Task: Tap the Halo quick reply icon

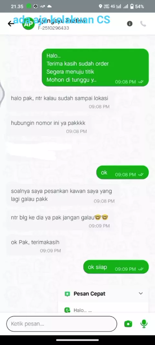Action: [67, 310]
